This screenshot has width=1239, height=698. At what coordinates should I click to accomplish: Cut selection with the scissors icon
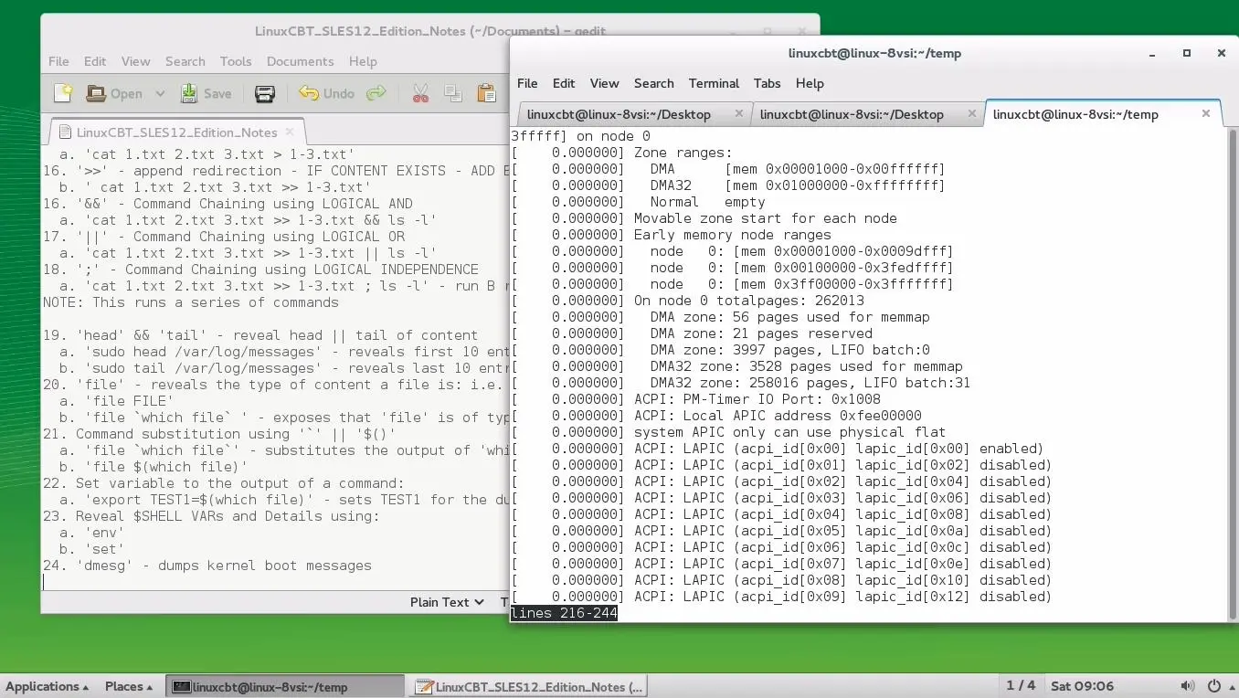[x=420, y=93]
